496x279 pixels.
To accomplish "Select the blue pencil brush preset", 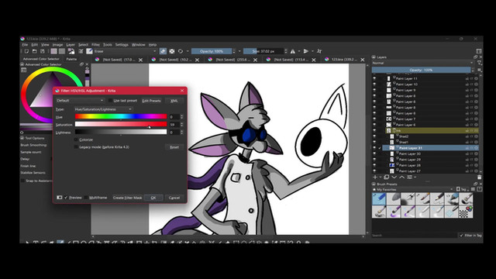I will click(379, 199).
